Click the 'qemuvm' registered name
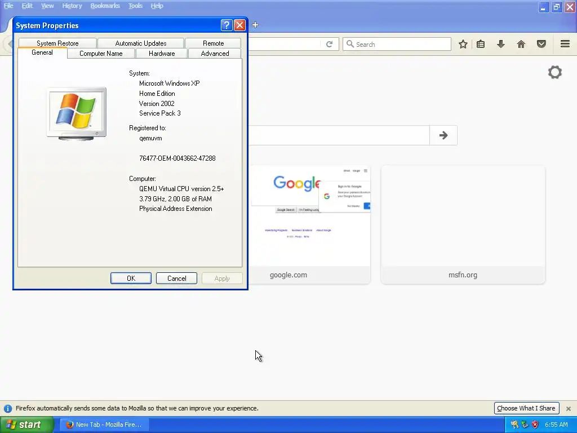Image resolution: width=577 pixels, height=433 pixels. pos(150,138)
